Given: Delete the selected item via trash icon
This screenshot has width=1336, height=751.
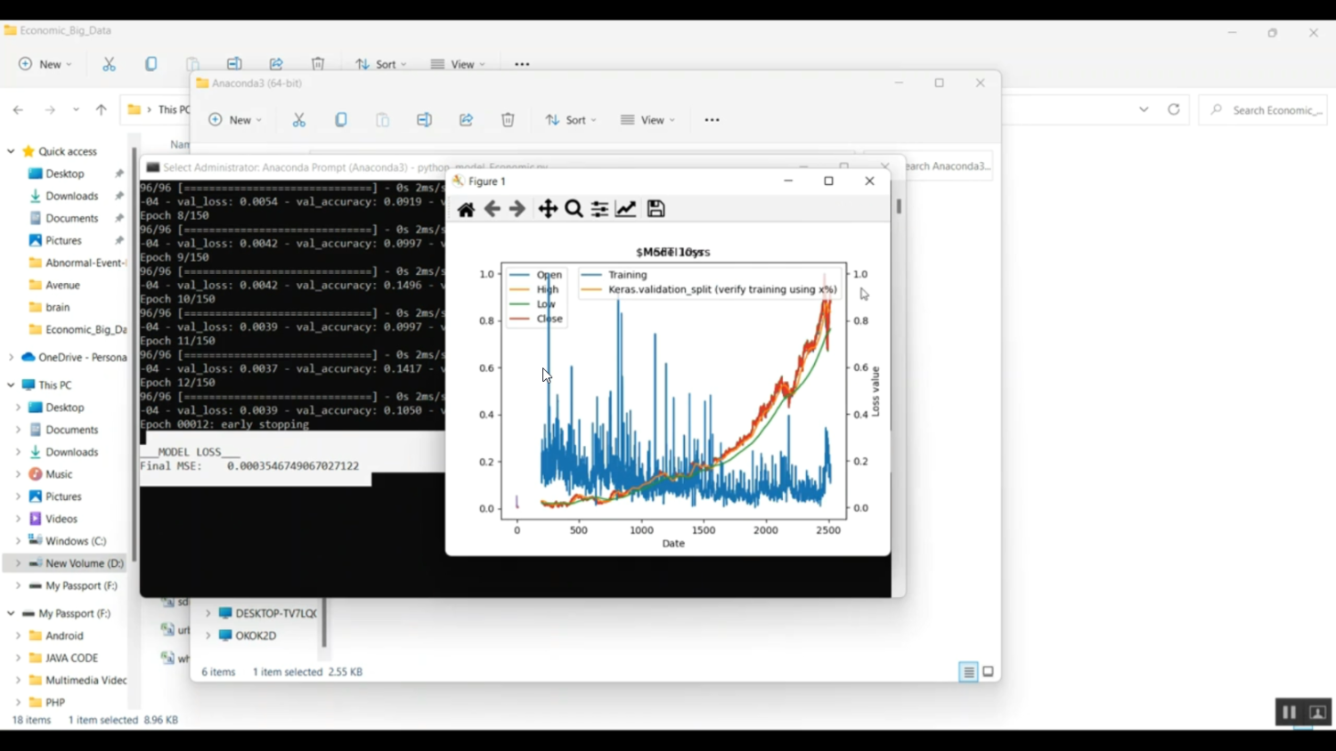Looking at the screenshot, I should point(508,119).
